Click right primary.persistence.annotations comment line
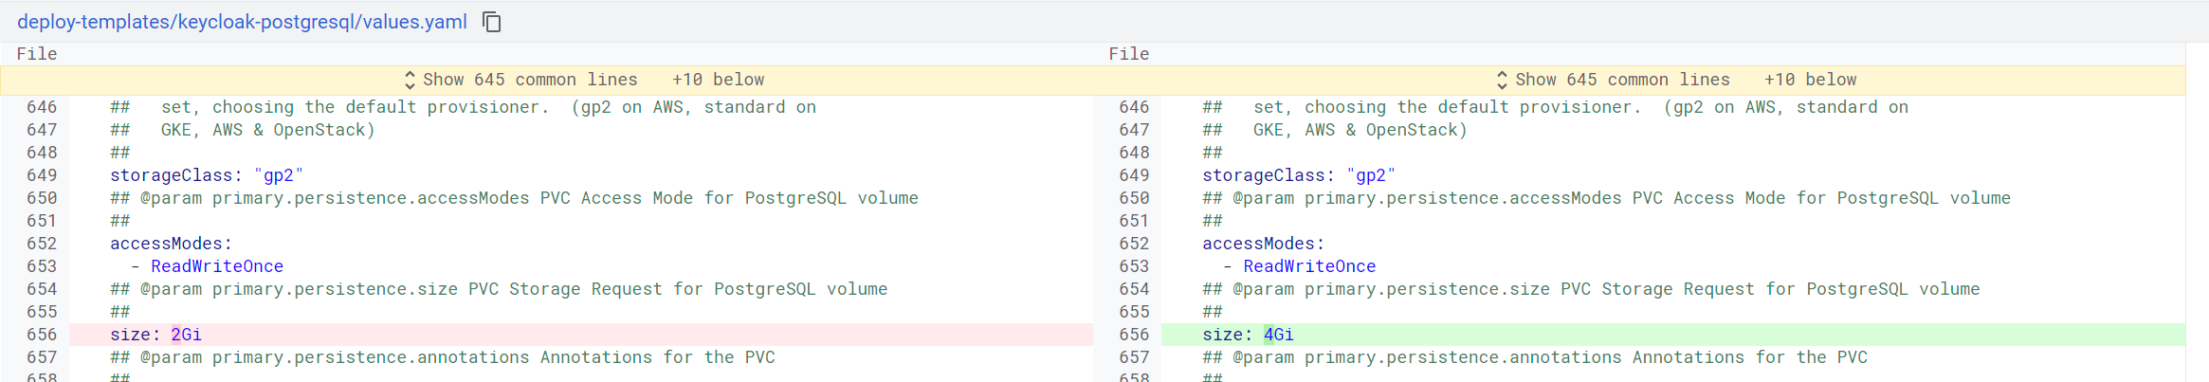Screen dimensions: 2209x382 1535,357
